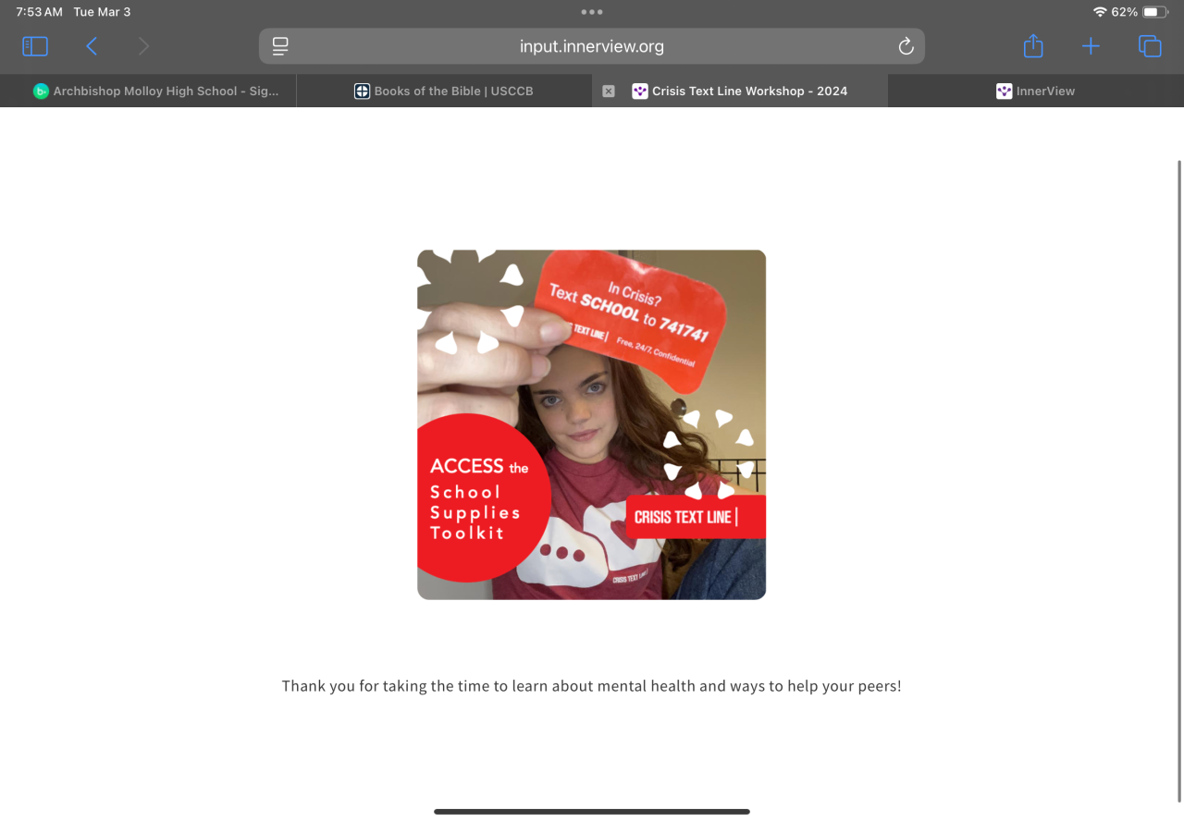Go back to the previous page
The width and height of the screenshot is (1184, 822).
pyautogui.click(x=92, y=46)
